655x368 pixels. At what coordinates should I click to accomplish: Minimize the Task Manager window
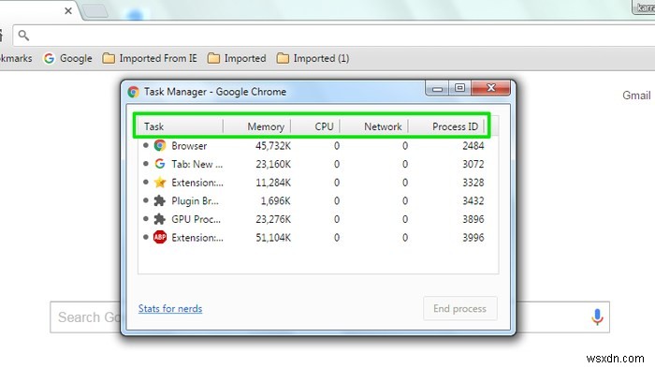click(x=437, y=88)
